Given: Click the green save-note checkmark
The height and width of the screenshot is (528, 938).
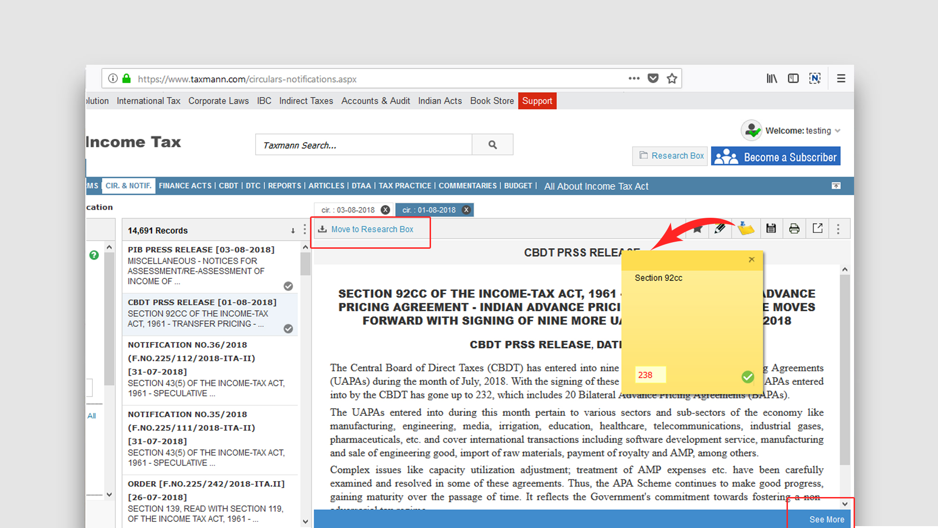Looking at the screenshot, I should click(x=748, y=376).
